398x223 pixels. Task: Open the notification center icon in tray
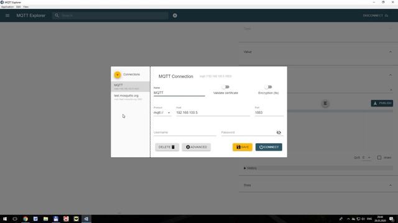point(391,219)
